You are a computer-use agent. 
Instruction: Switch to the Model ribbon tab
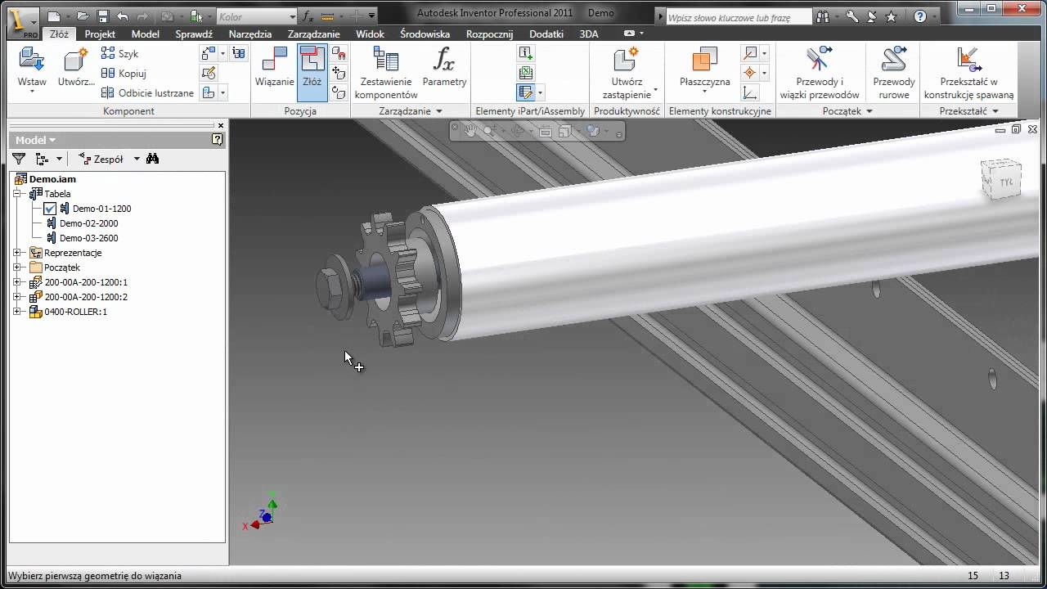146,34
